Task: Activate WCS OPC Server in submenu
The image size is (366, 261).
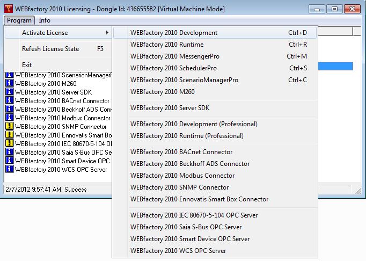Action: (x=215, y=250)
